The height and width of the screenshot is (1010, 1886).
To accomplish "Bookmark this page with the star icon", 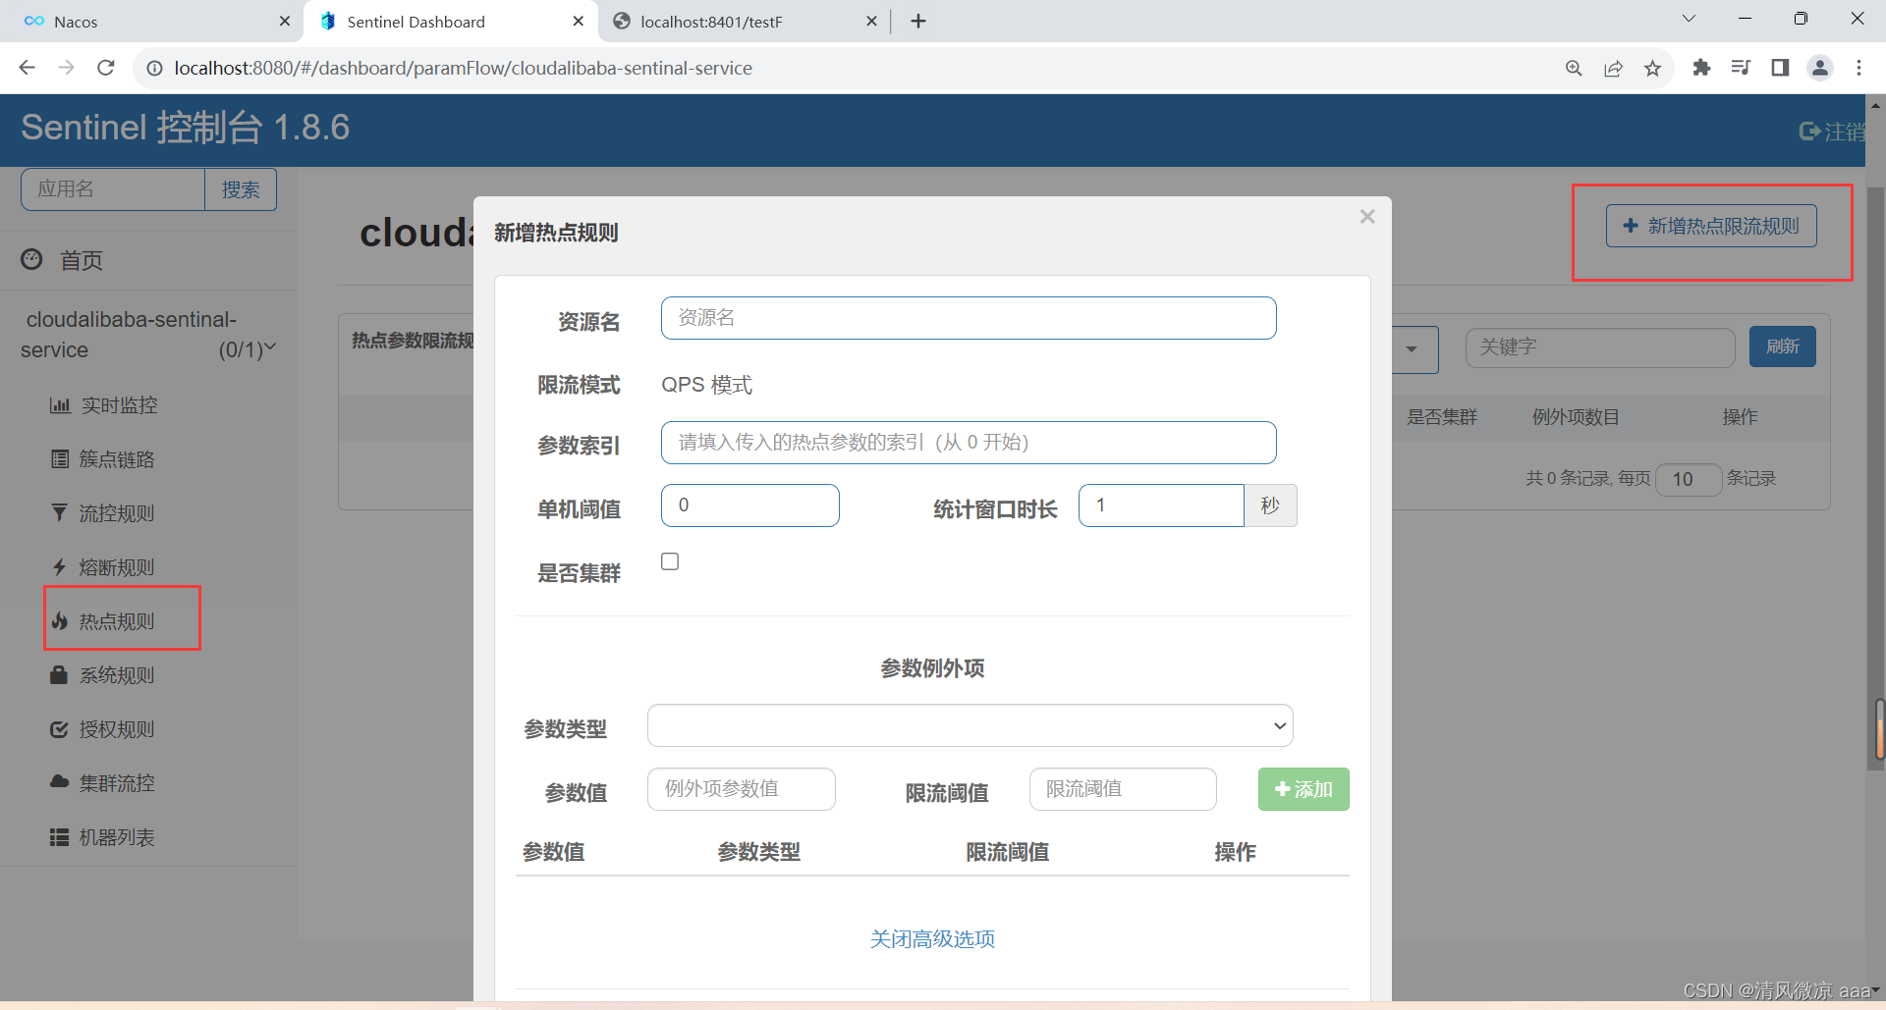I will click(x=1653, y=68).
